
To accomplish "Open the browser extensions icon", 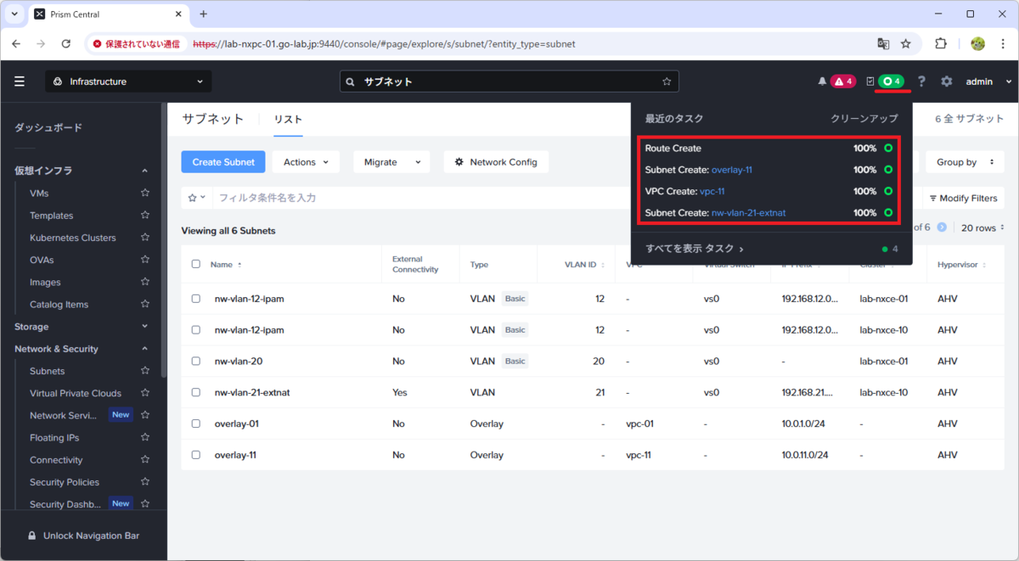I will 941,43.
